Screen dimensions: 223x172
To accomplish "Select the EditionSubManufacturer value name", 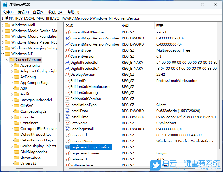I will click(91, 86).
